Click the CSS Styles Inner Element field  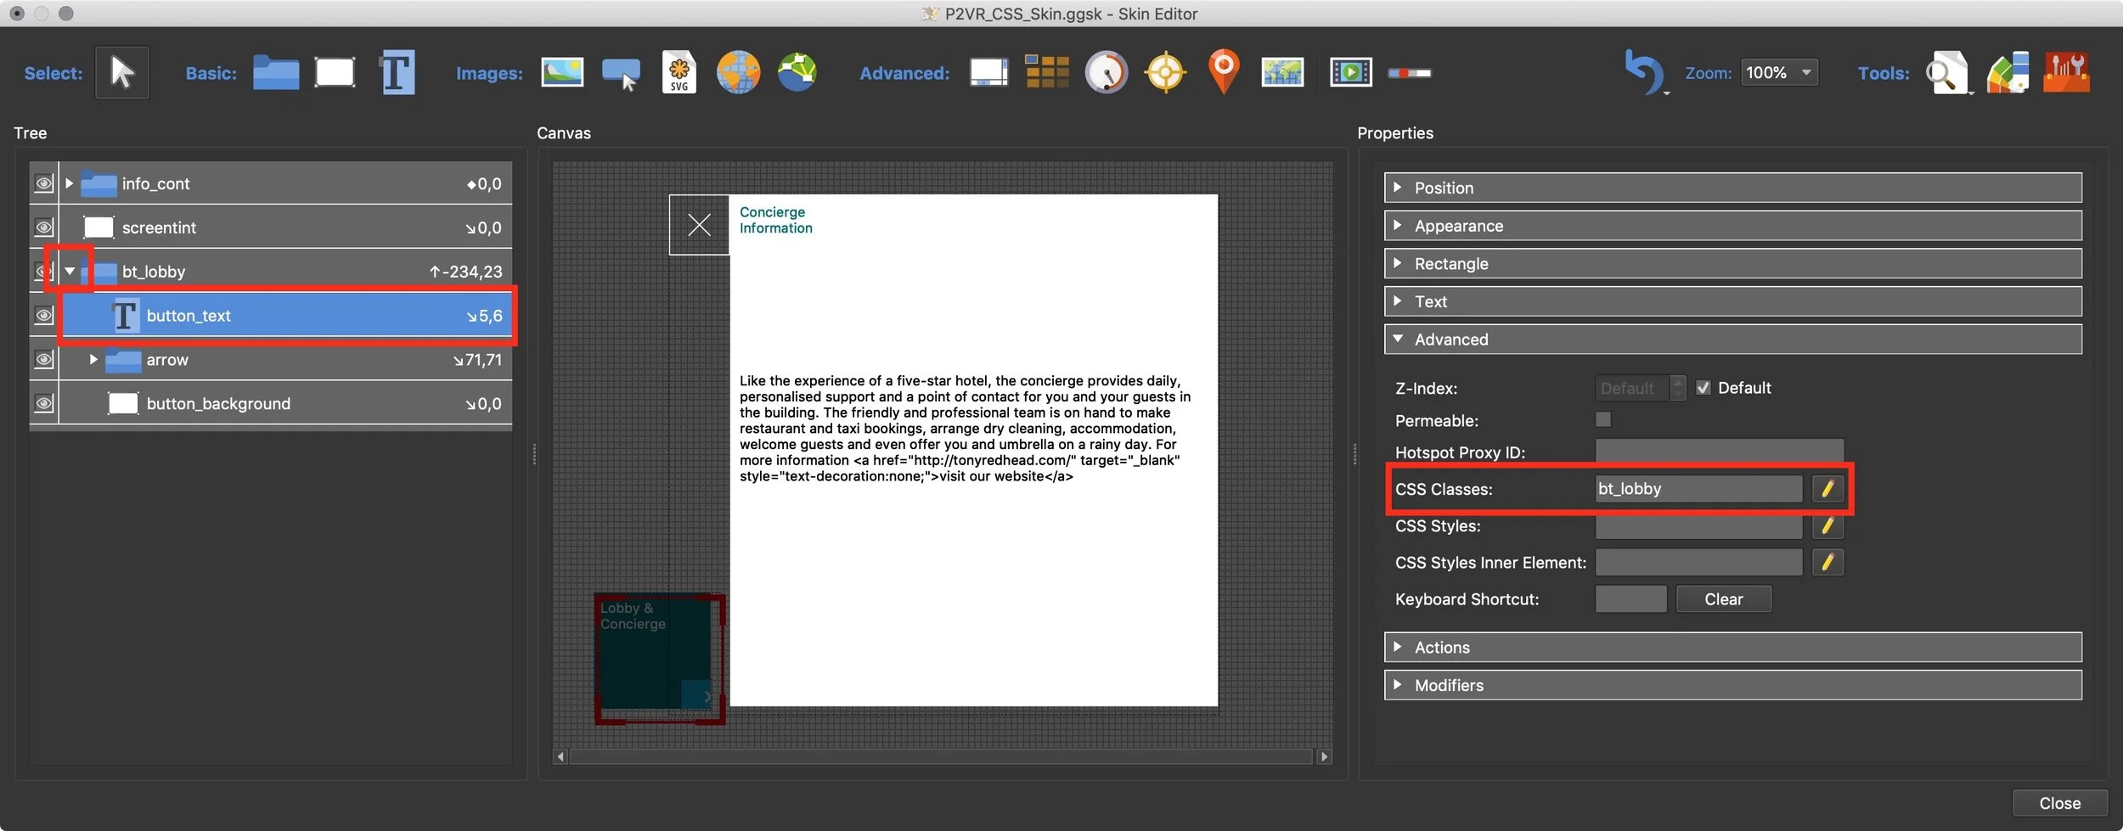pos(1698,563)
